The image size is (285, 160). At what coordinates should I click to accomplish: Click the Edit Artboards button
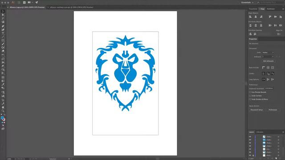click(268, 61)
